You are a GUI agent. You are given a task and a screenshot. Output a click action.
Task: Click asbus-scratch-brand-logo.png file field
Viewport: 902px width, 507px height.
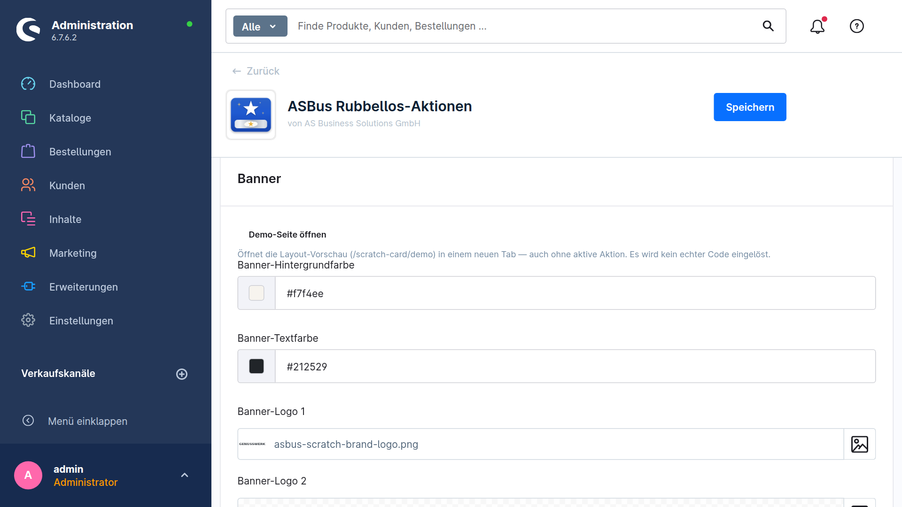[x=540, y=444]
